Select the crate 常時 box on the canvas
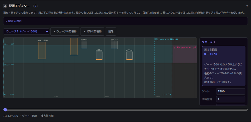This screenshot has width=251, height=122. pyautogui.click(x=42, y=50)
